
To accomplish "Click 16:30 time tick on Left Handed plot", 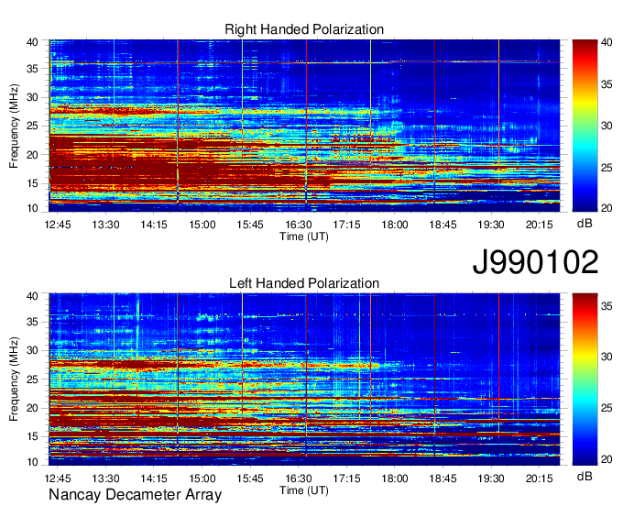I will tap(299, 478).
